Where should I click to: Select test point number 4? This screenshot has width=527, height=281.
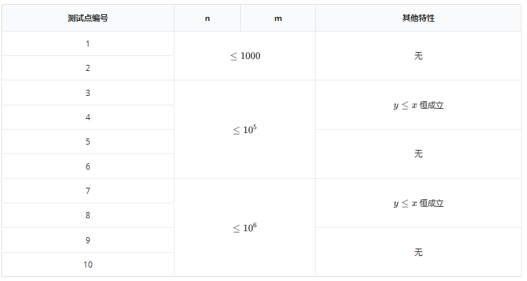pyautogui.click(x=88, y=118)
